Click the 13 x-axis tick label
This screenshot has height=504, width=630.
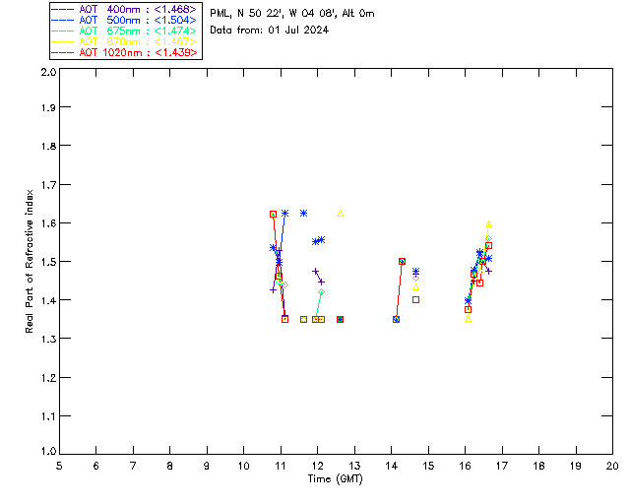(x=354, y=466)
